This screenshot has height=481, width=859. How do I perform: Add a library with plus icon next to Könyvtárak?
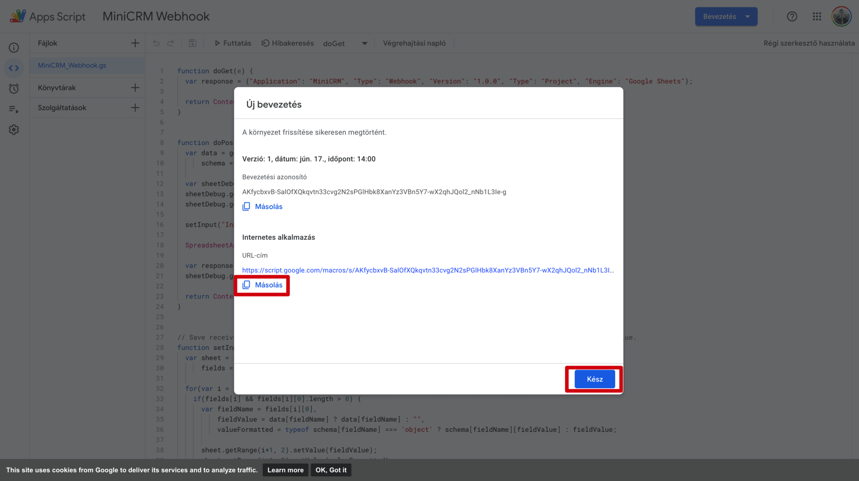[x=135, y=87]
